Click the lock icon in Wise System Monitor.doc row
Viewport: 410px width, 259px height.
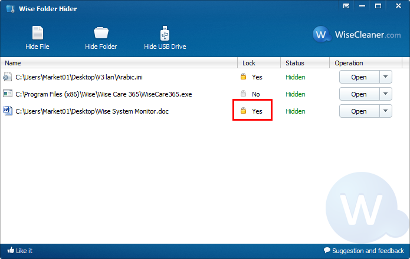point(243,110)
